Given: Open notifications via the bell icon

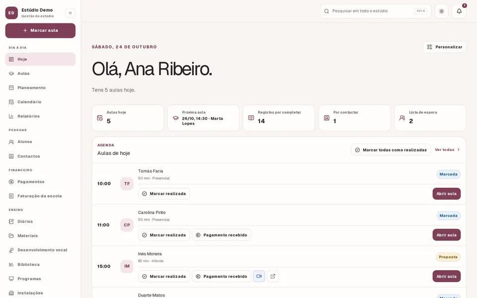Looking at the screenshot, I should (x=459, y=11).
